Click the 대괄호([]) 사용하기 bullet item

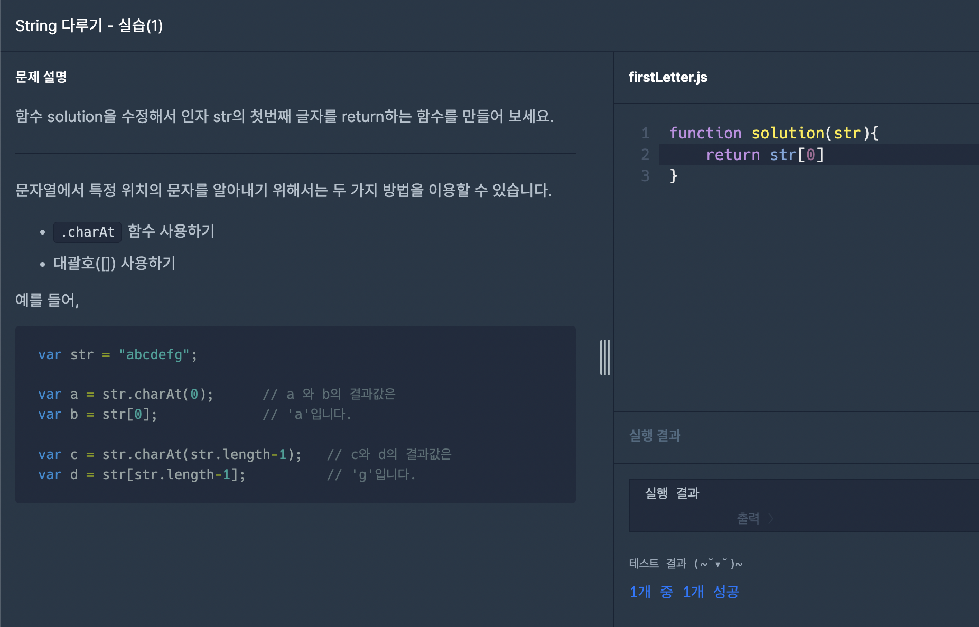[x=115, y=263]
